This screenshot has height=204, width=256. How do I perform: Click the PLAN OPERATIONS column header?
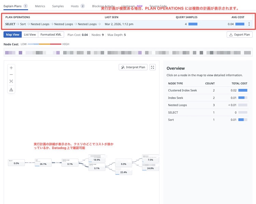pyautogui.click(x=18, y=17)
